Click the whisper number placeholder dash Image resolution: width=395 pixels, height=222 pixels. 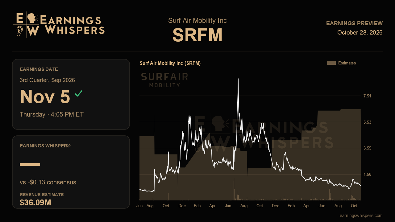tap(30, 164)
